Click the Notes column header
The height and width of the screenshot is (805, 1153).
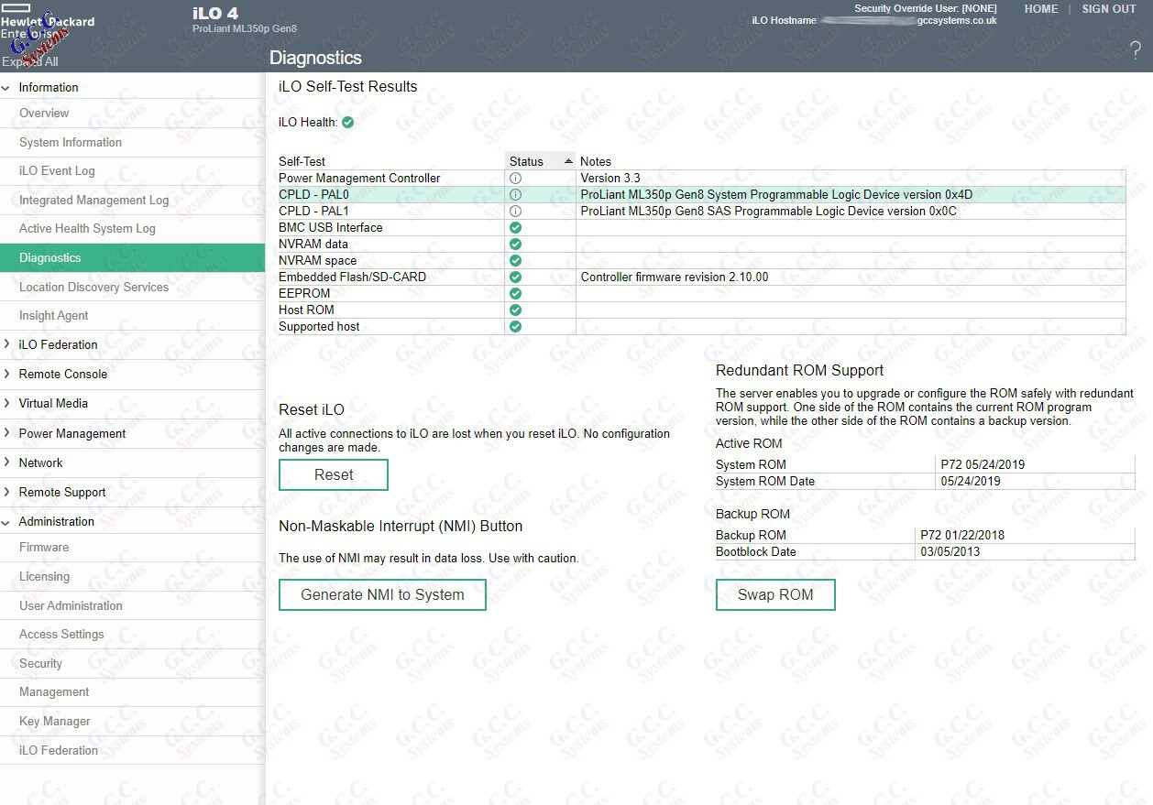click(x=596, y=161)
